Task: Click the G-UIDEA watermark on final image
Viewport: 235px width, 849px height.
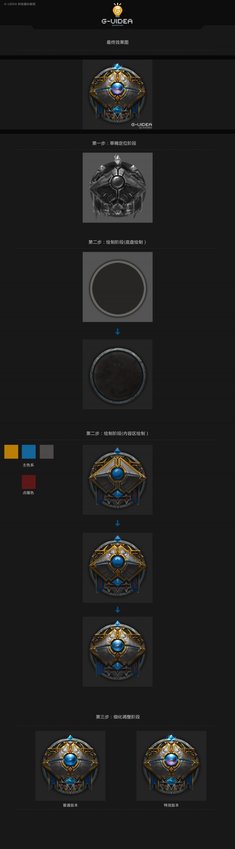Action: pos(142,125)
